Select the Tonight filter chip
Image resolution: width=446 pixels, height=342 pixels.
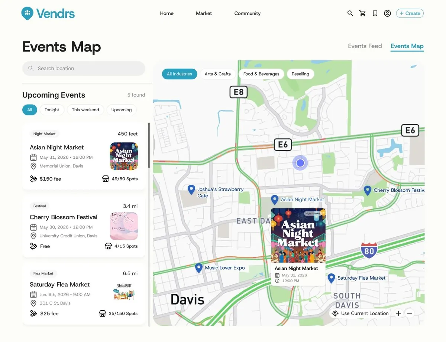[52, 110]
